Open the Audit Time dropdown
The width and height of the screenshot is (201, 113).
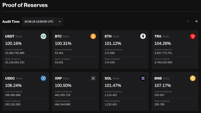[42, 22]
